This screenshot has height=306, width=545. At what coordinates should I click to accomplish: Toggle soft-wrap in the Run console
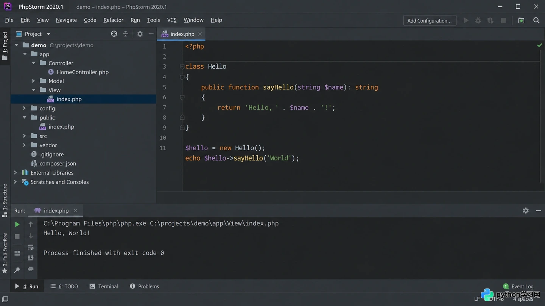(31, 247)
